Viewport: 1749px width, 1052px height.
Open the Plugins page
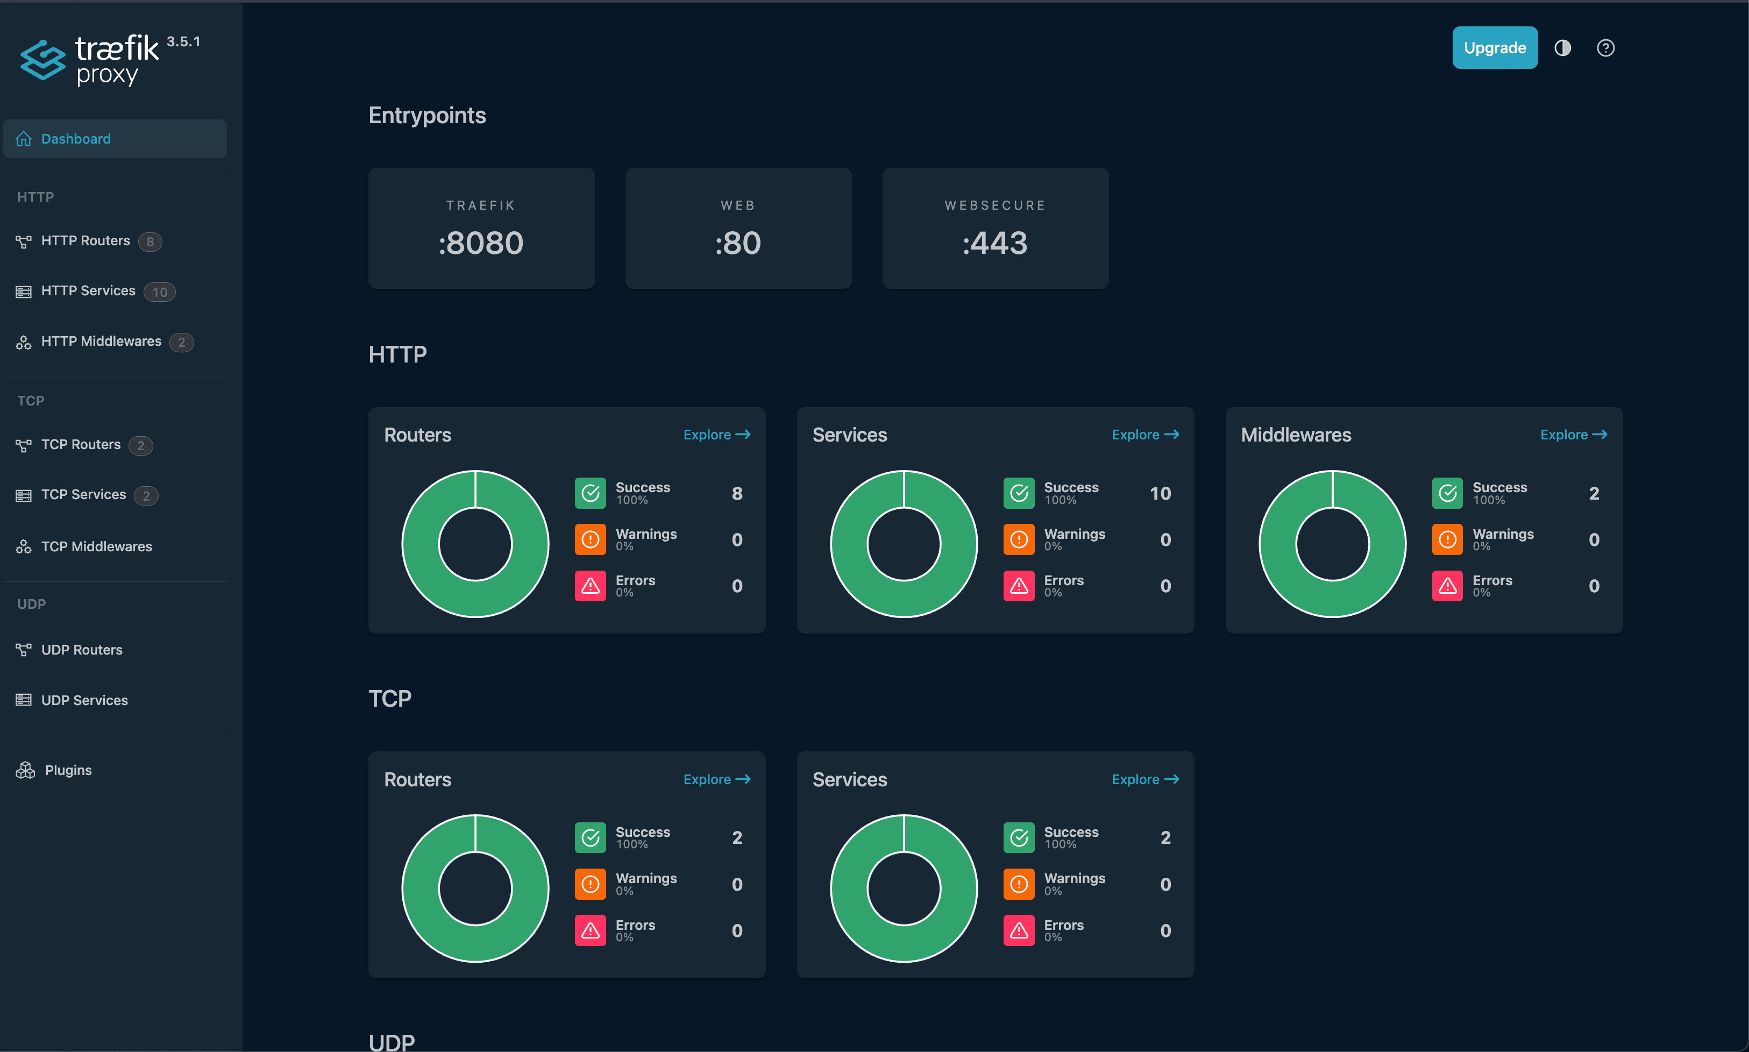pyautogui.click(x=115, y=771)
